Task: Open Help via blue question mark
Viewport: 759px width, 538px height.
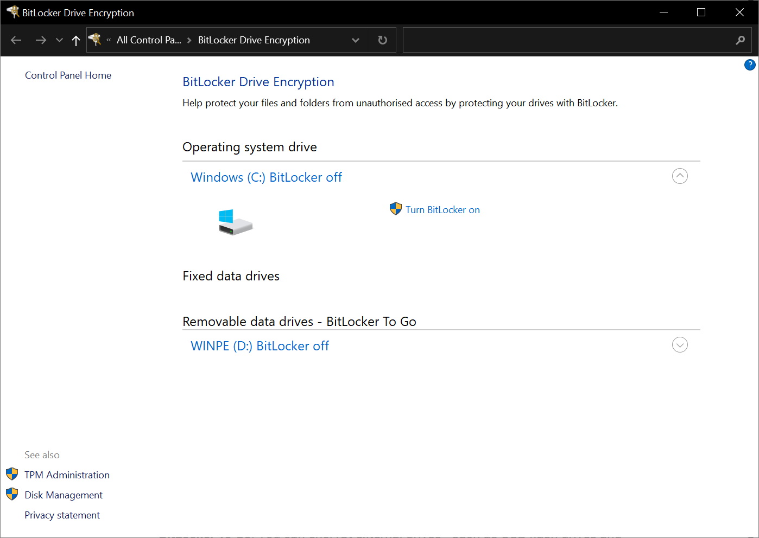Action: [750, 65]
